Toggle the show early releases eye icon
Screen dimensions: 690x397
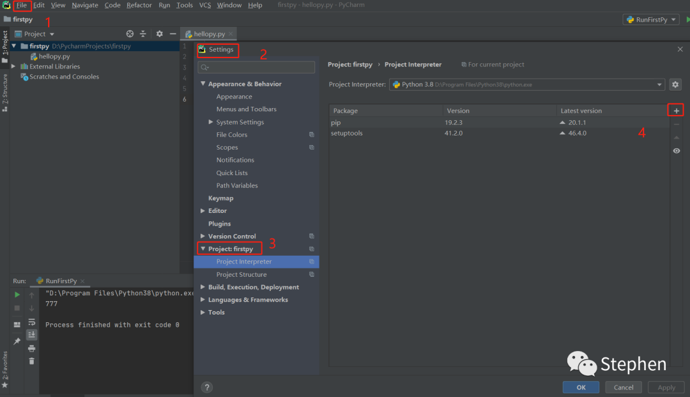tap(677, 150)
